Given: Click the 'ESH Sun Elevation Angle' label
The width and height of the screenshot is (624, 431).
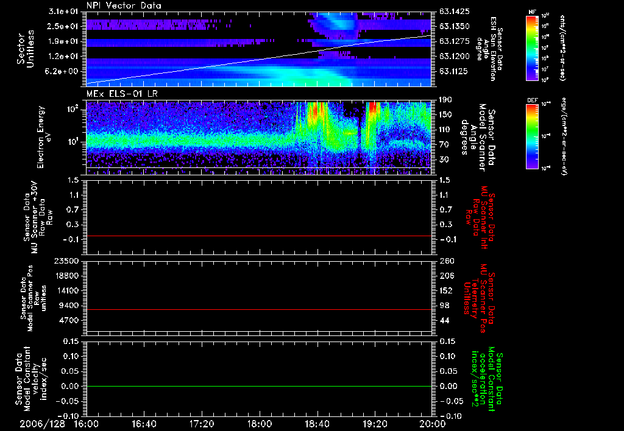Looking at the screenshot, I should tap(489, 49).
